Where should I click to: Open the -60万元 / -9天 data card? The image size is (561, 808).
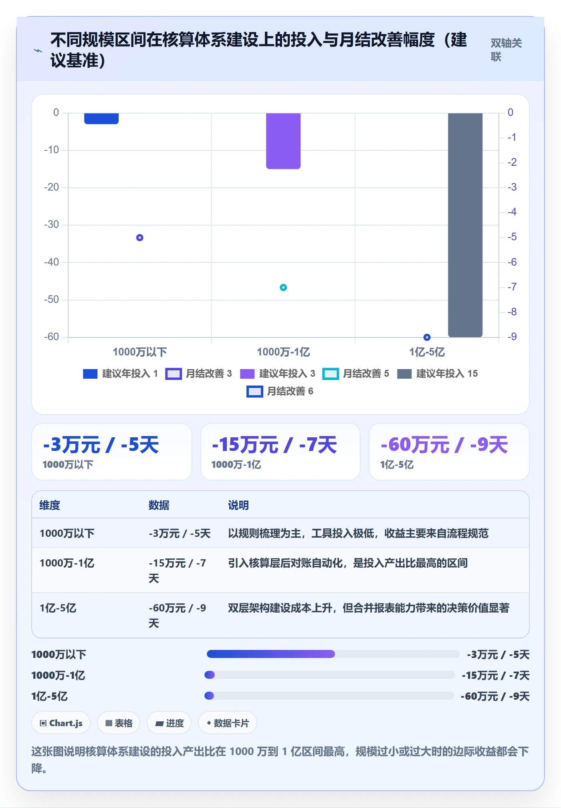coord(449,452)
